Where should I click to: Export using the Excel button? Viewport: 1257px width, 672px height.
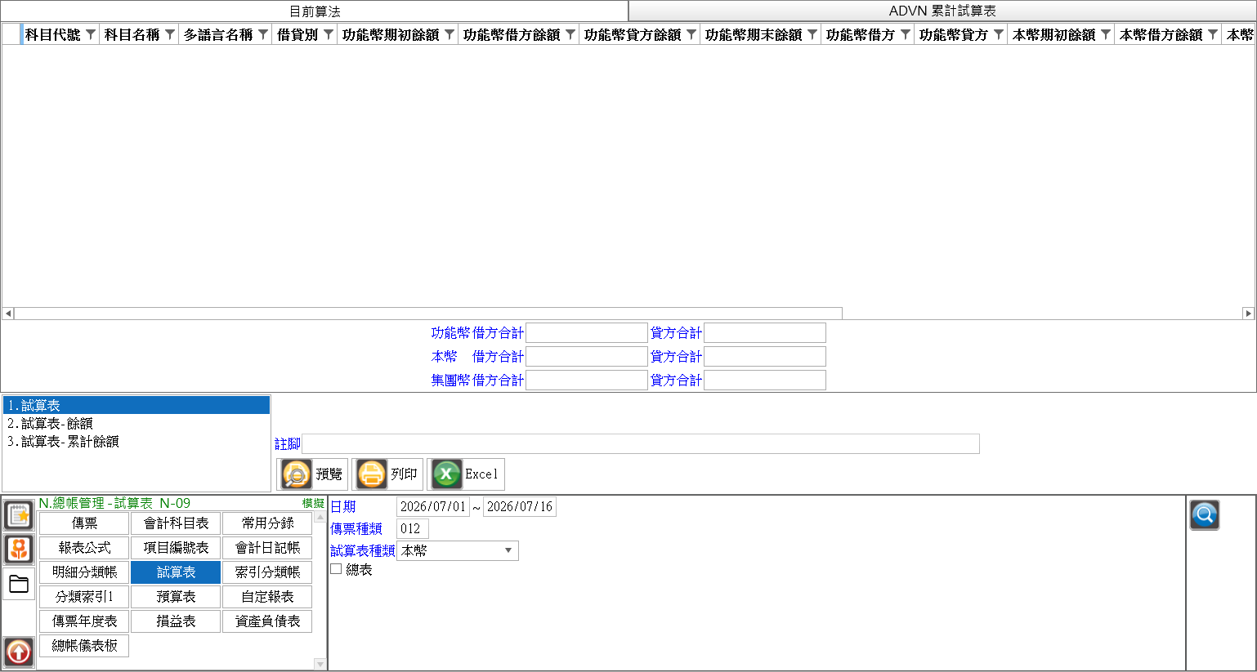(466, 474)
